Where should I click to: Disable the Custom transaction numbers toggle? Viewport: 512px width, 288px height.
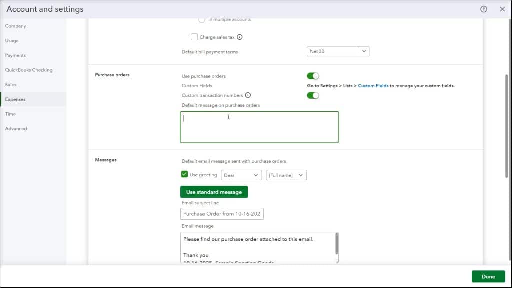pos(313,95)
